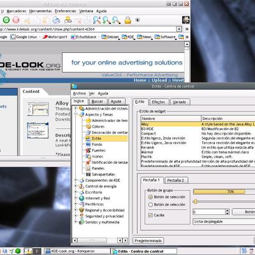Switch to KDE-Look.org Konqueror taskbar entry
255x255 pixels.
(77, 251)
